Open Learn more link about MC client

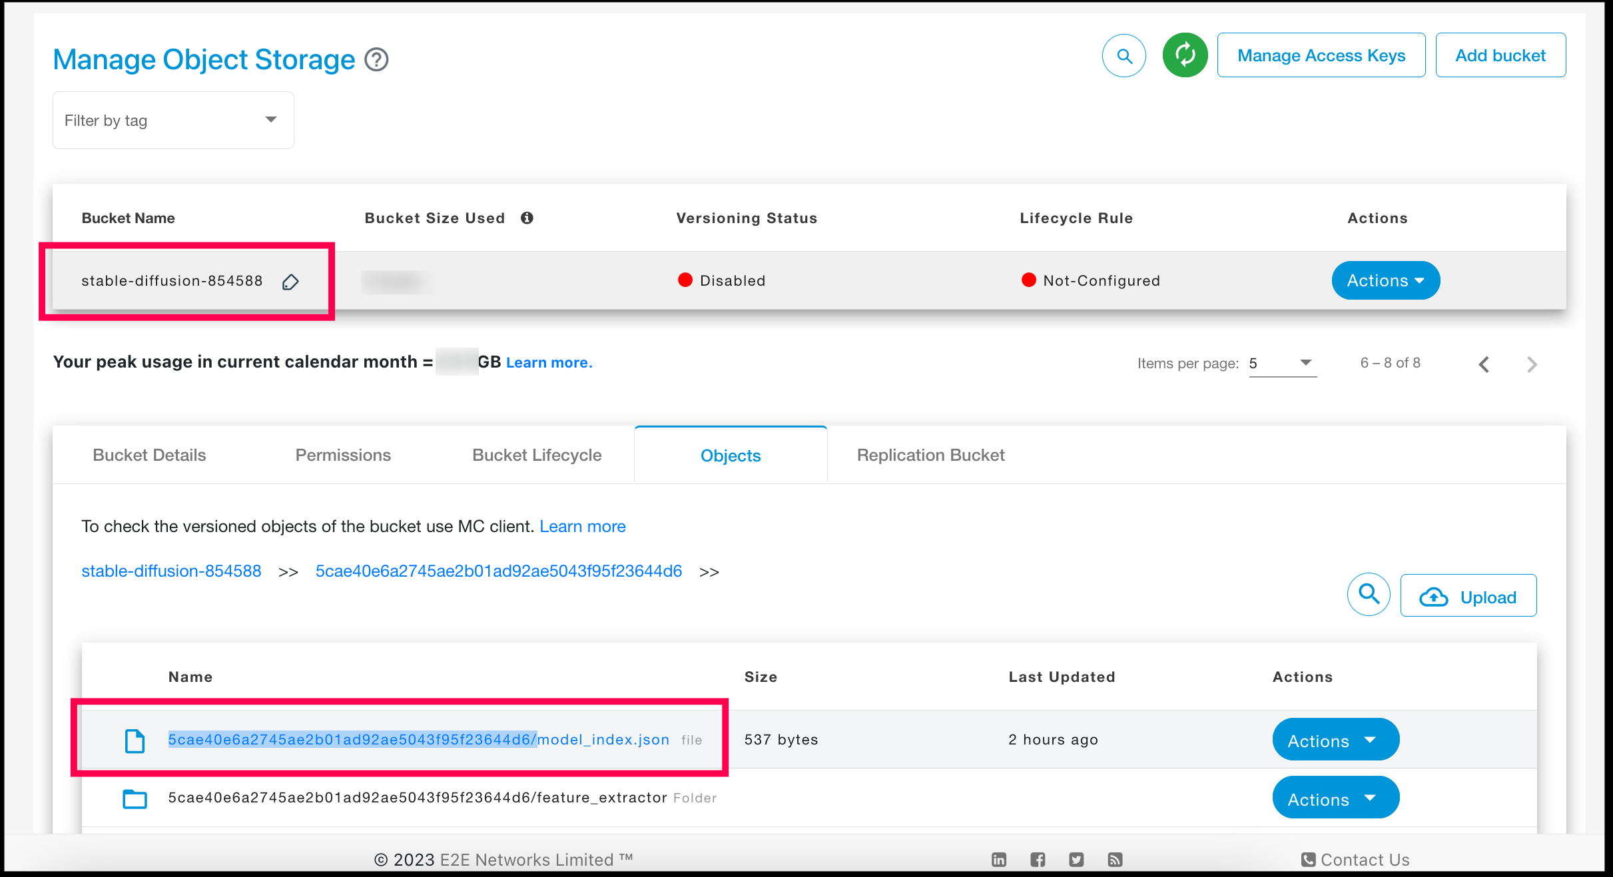pyautogui.click(x=583, y=527)
